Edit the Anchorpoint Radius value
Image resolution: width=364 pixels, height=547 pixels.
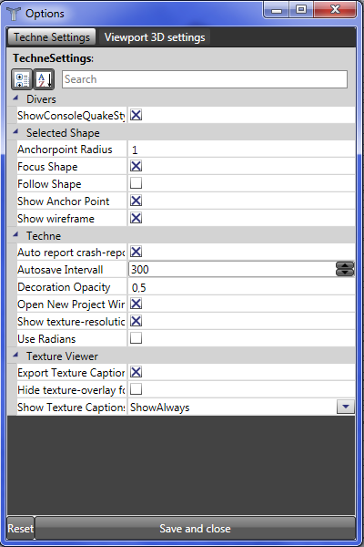click(241, 150)
